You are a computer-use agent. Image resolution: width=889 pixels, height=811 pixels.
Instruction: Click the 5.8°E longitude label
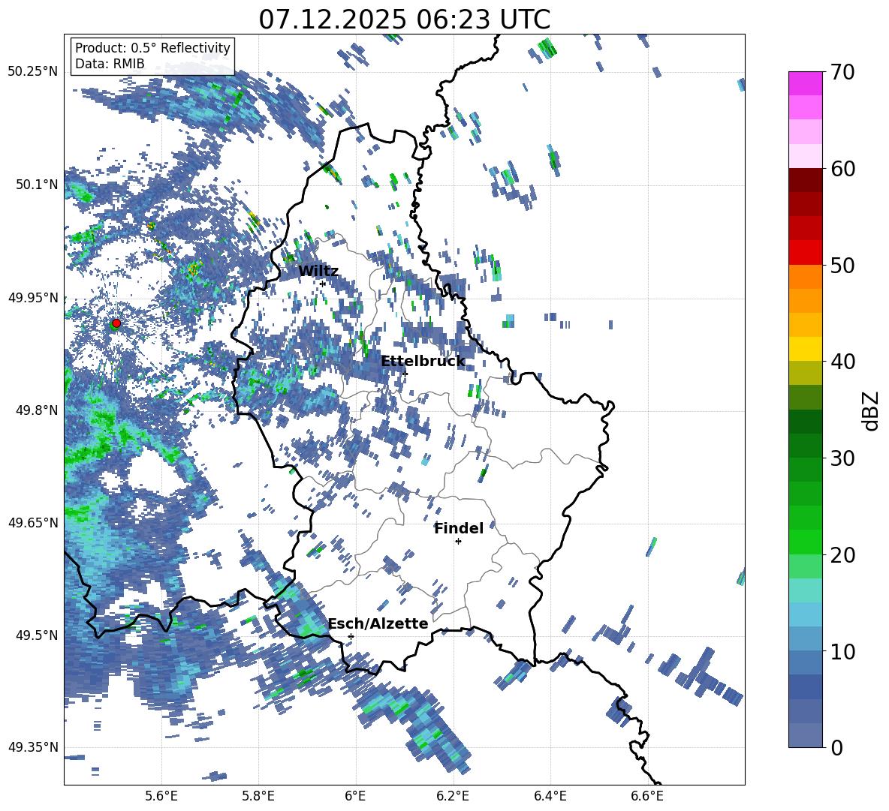(x=258, y=796)
